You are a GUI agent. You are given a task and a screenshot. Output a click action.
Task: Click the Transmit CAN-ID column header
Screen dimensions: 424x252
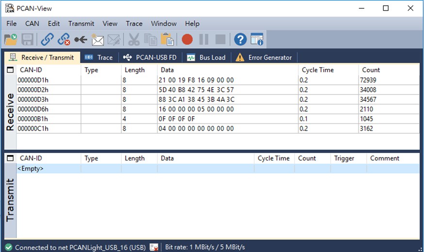pyautogui.click(x=49, y=158)
